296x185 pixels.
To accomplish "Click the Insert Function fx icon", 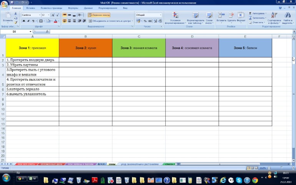I will pyautogui.click(x=47, y=32).
